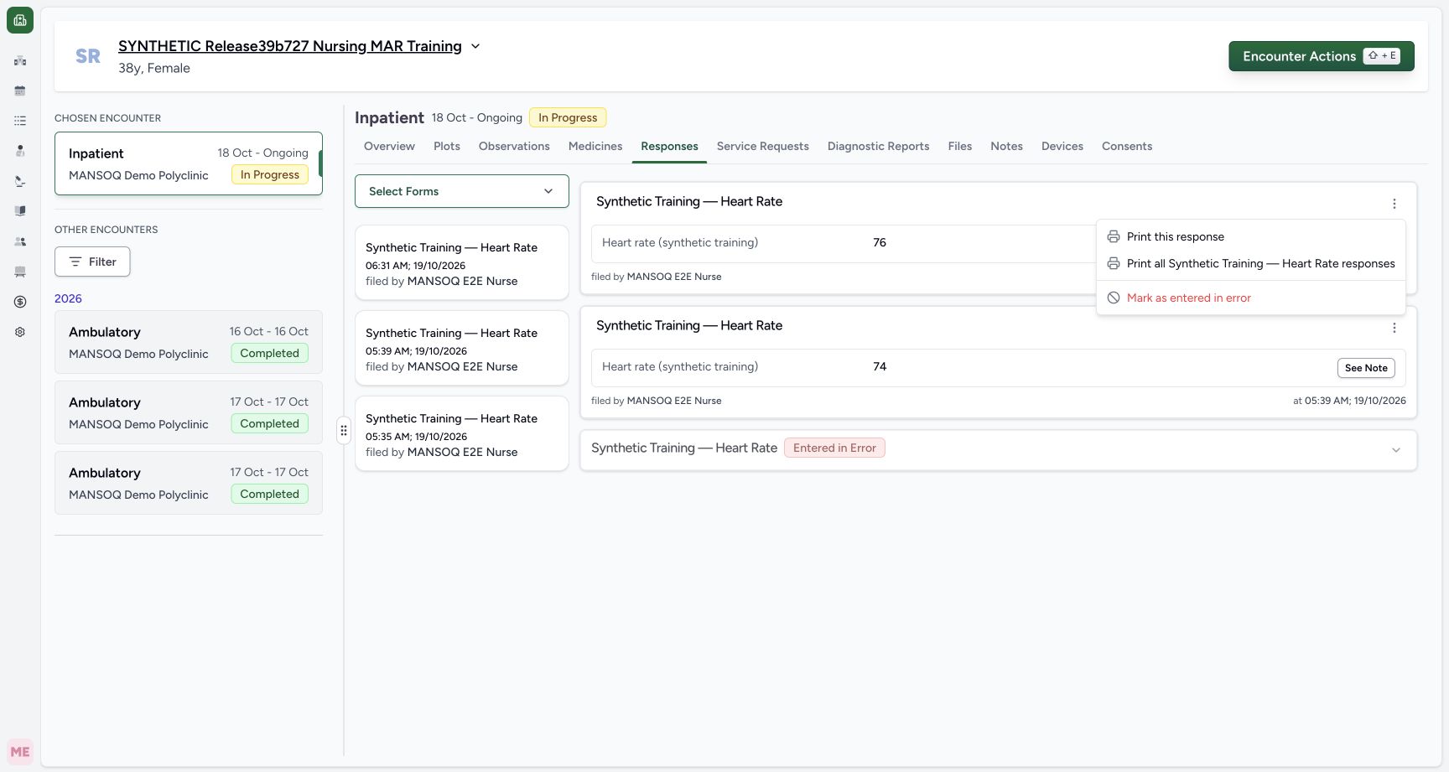Click the See Note button
Image resolution: width=1449 pixels, height=772 pixels.
pyautogui.click(x=1366, y=368)
